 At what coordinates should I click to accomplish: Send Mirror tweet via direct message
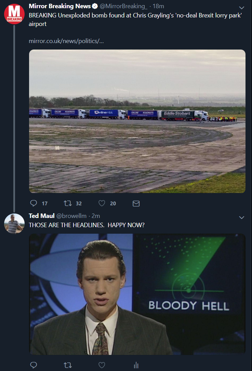click(136, 203)
